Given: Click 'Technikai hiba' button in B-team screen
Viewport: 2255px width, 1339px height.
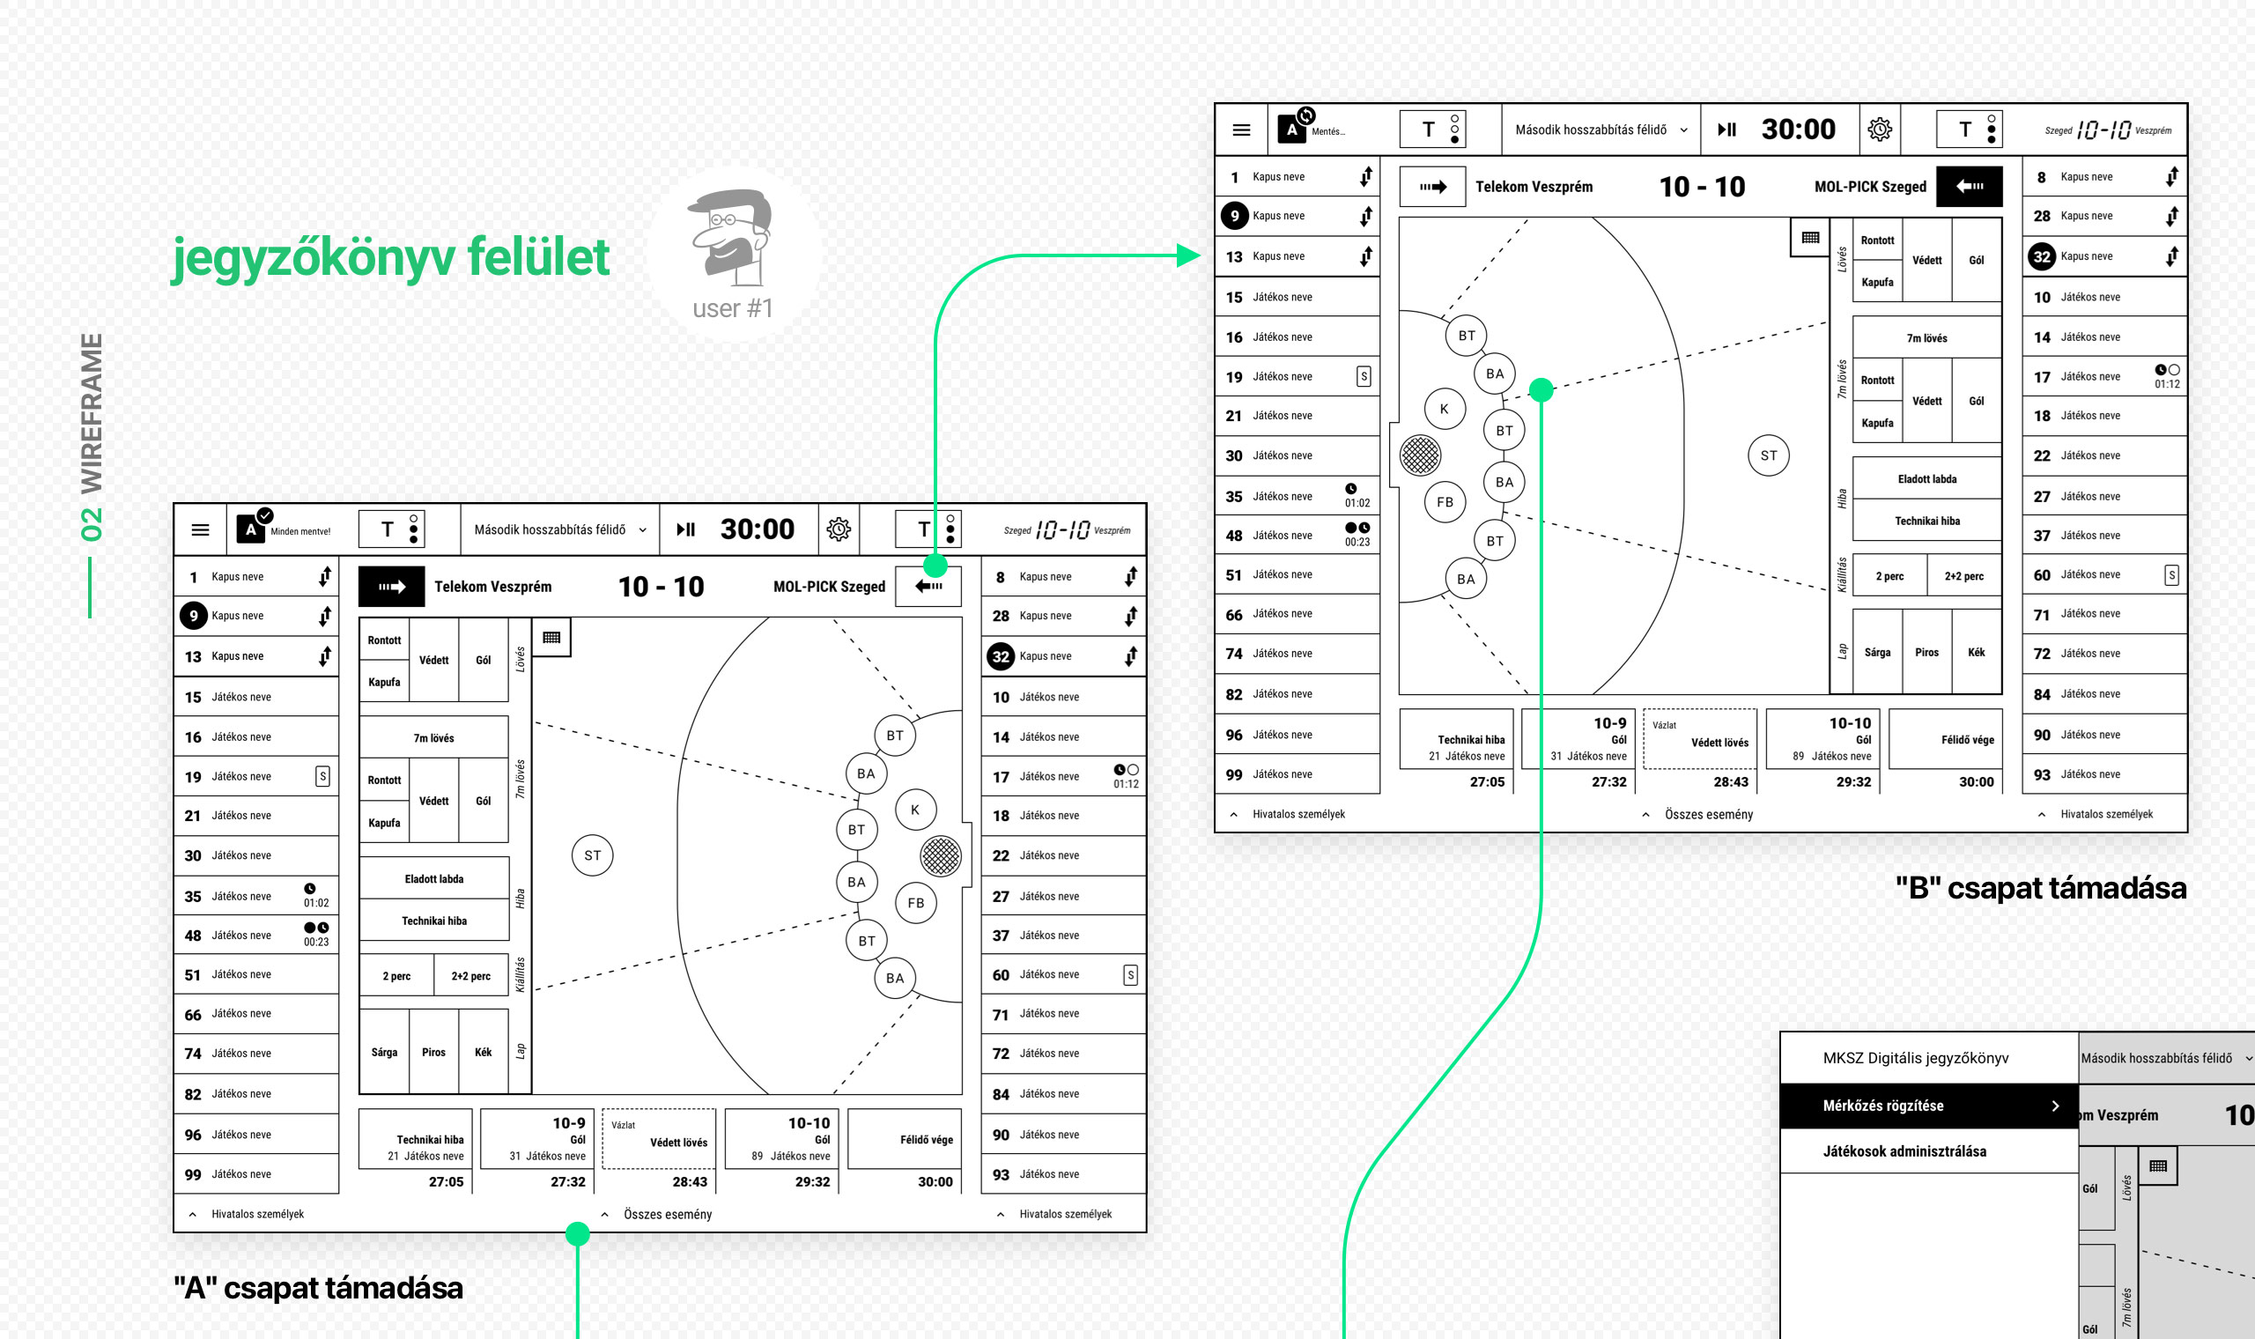Looking at the screenshot, I should click(x=1926, y=522).
